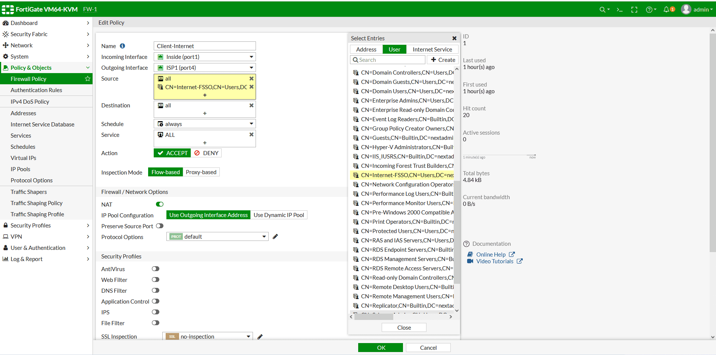716x355 pixels.
Task: Open the SSL Inspection dropdown
Action: coord(208,336)
